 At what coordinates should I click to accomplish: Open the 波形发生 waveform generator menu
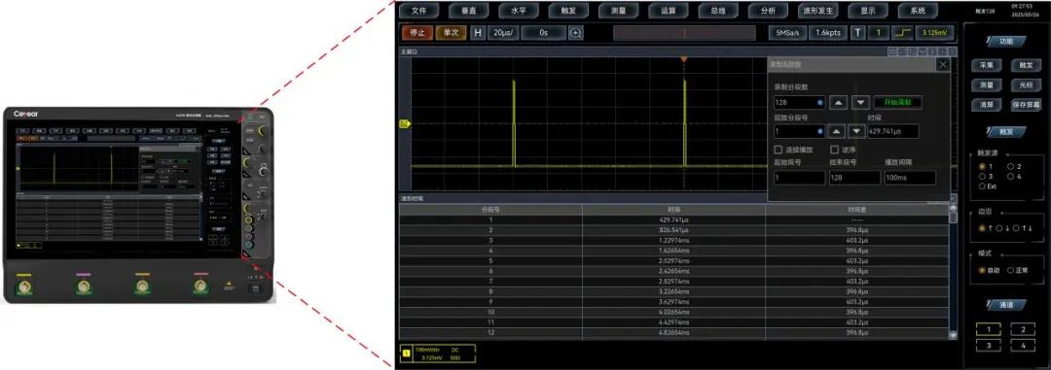[818, 11]
